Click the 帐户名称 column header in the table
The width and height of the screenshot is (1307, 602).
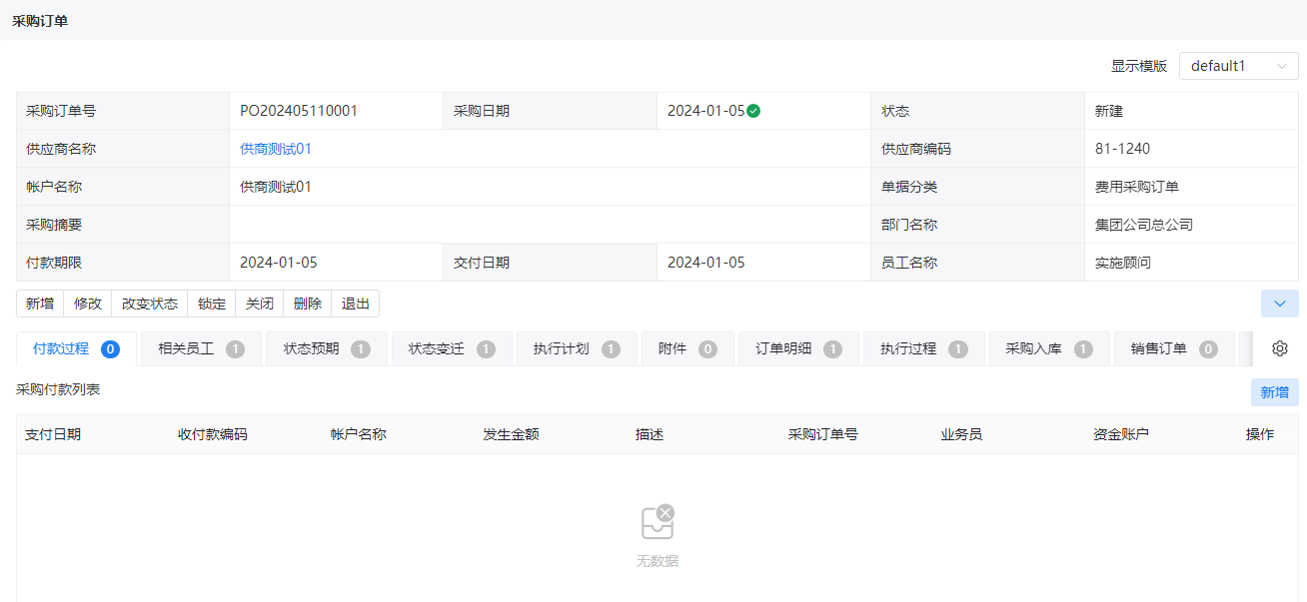359,434
